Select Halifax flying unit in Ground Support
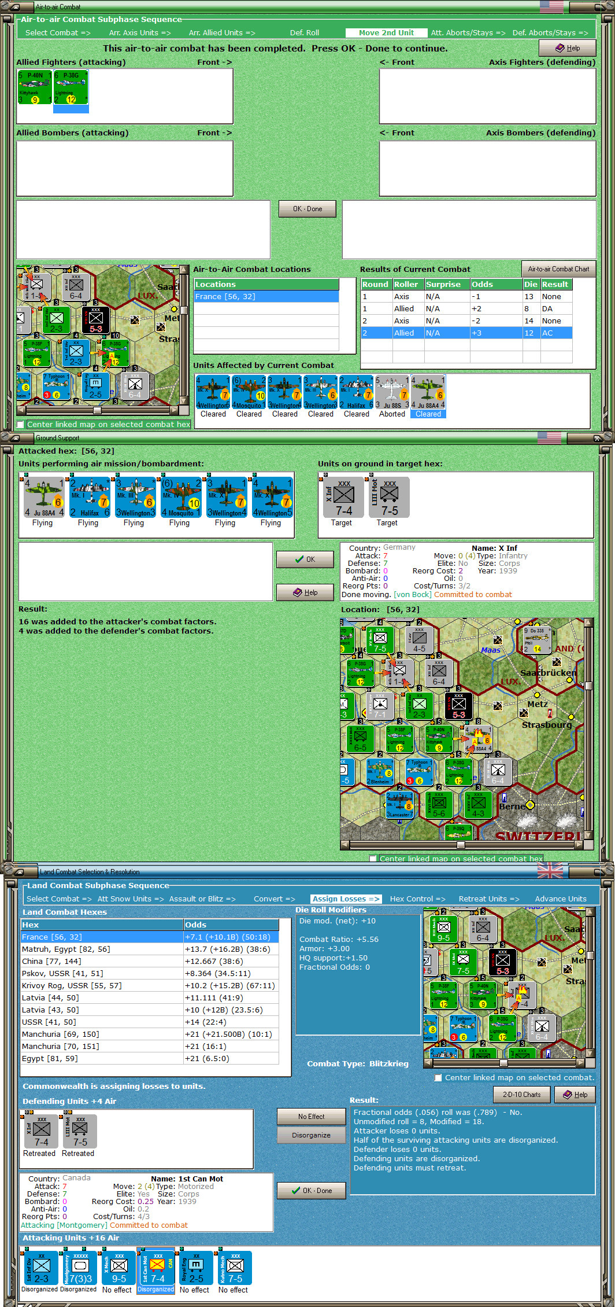The image size is (615, 1307). [x=90, y=497]
